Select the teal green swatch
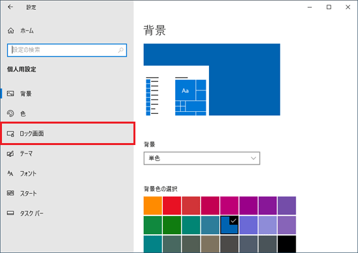This screenshot has width=358, height=253. tap(191, 225)
